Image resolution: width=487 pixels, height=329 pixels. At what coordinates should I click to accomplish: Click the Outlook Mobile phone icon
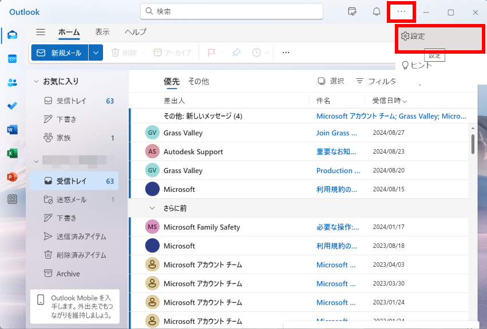[41, 300]
